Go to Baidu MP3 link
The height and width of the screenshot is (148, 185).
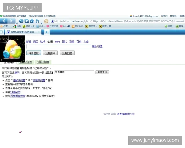[58, 42]
